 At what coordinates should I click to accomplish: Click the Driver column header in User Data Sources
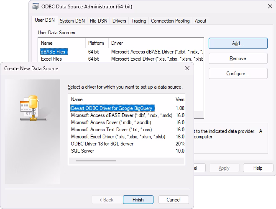click(x=156, y=43)
